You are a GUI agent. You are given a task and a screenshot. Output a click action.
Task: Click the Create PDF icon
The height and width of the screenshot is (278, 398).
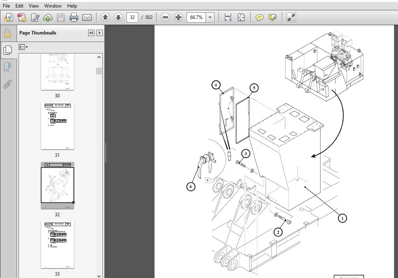tap(22, 17)
